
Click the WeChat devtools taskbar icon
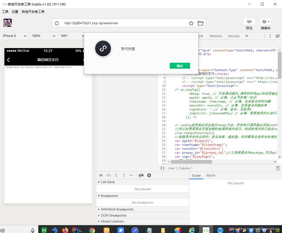pyautogui.click(x=206, y=230)
